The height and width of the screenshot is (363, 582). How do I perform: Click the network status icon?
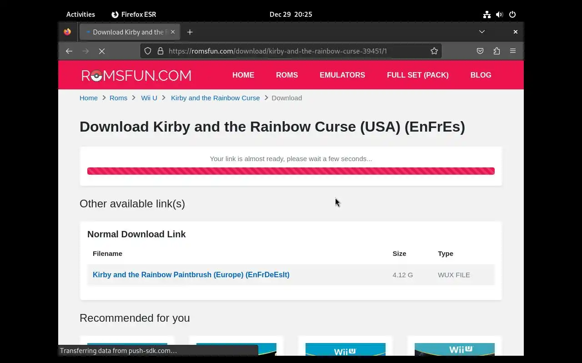click(x=487, y=14)
